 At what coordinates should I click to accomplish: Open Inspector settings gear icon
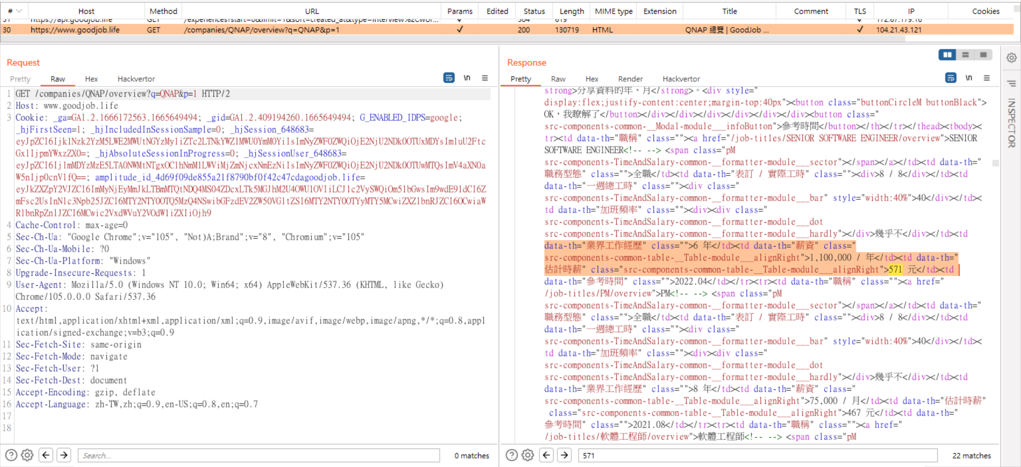[x=1011, y=57]
